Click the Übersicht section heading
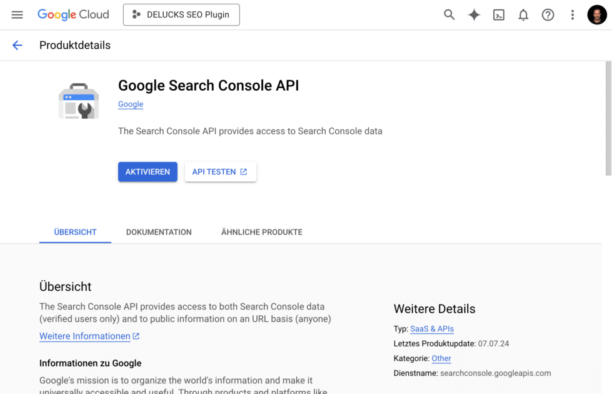This screenshot has height=394, width=612. [x=65, y=286]
